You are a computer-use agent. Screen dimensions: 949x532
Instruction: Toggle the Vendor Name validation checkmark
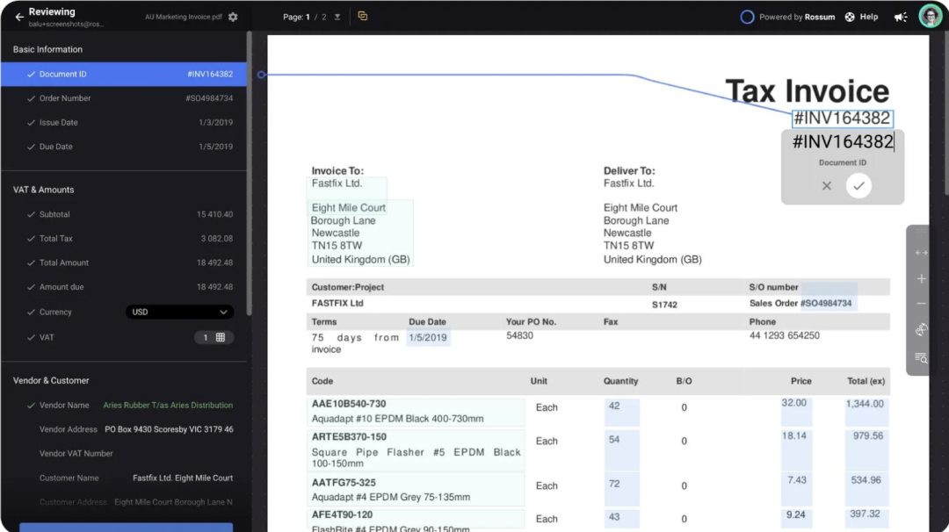tap(31, 405)
